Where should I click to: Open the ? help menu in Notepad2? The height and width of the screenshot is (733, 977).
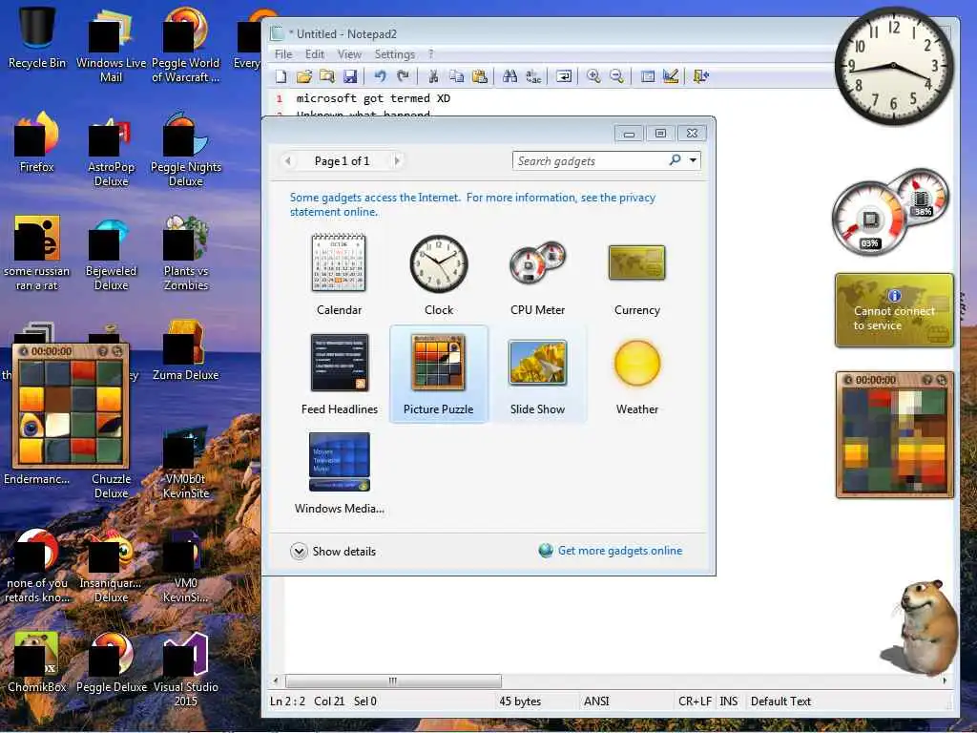430,54
